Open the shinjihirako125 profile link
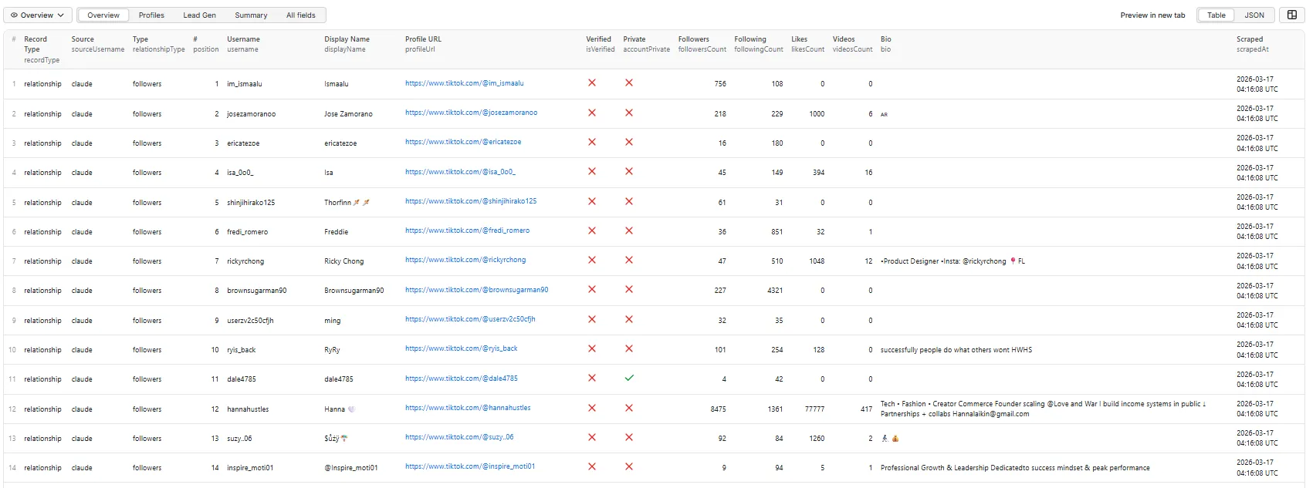 click(x=471, y=201)
